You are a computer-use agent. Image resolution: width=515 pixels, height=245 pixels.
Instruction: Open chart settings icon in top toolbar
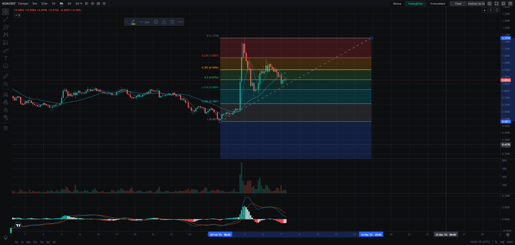click(x=92, y=3)
